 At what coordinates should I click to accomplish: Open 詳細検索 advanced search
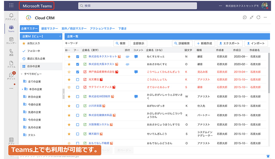182,43
